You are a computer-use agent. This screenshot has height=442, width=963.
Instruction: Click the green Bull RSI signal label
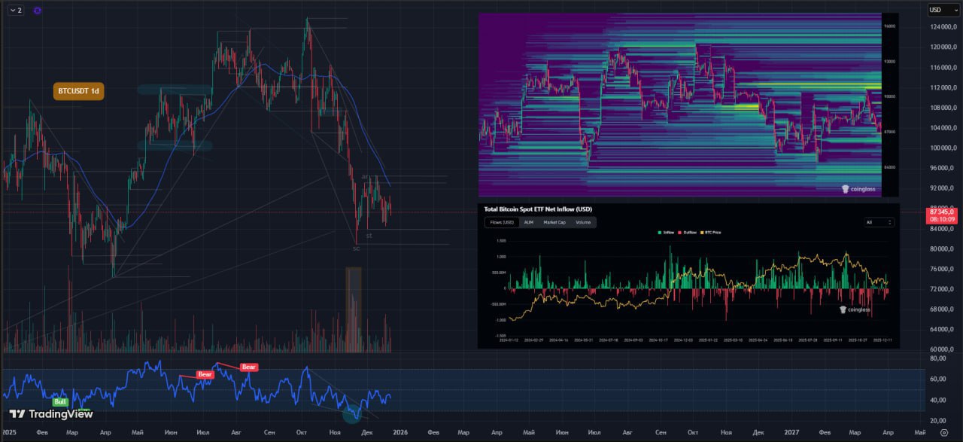point(60,402)
